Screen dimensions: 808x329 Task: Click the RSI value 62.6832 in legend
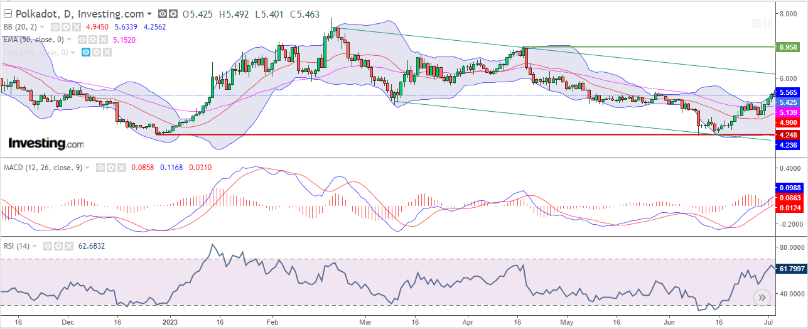pyautogui.click(x=92, y=246)
